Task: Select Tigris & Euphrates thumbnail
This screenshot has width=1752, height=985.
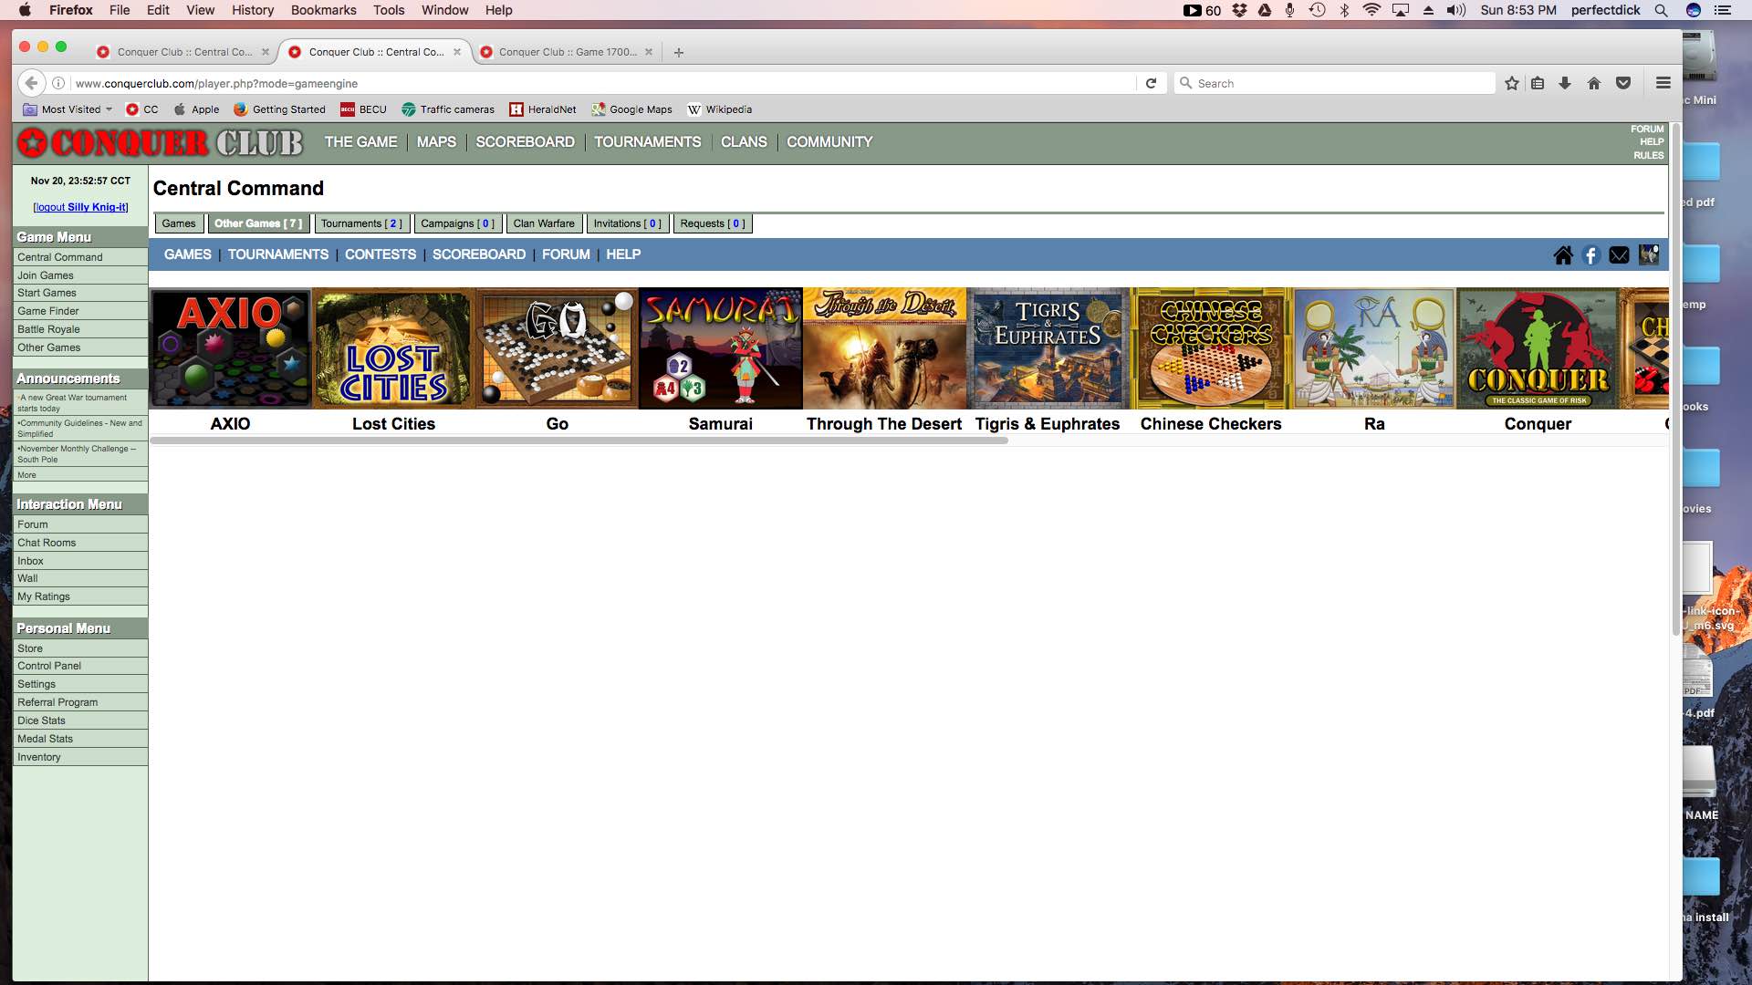Action: click(1048, 348)
